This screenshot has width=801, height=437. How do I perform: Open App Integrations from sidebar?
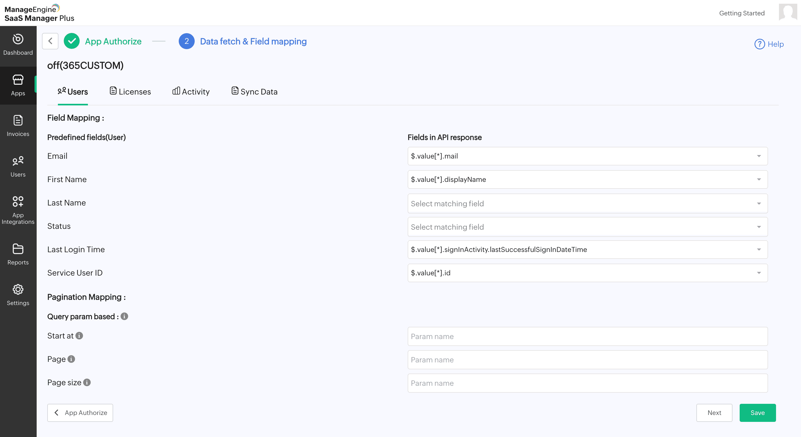18,210
